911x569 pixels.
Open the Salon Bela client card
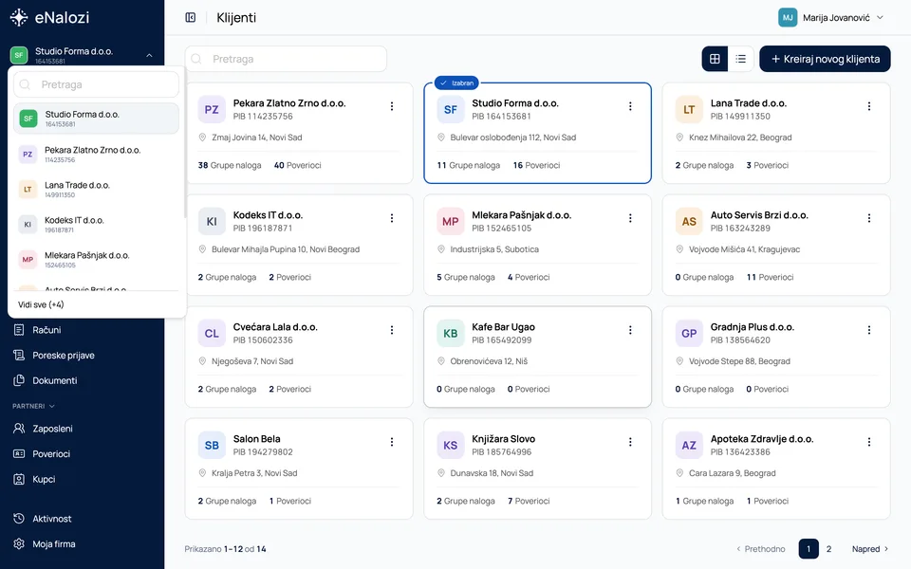click(x=299, y=468)
